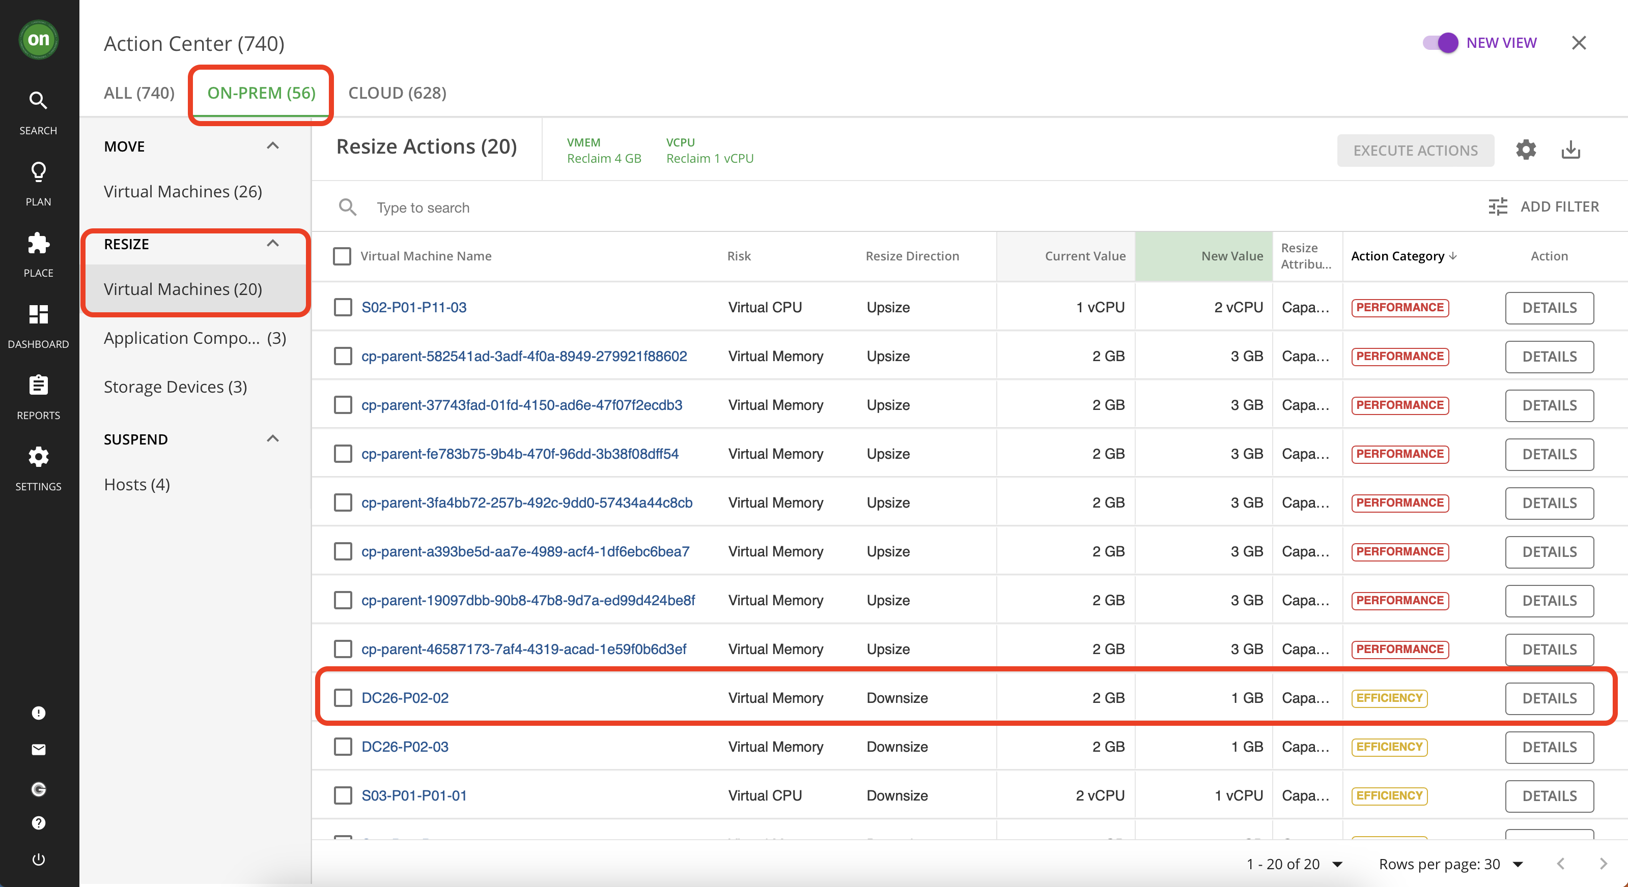Click the Google G icon in sidebar
Viewport: 1628px width, 887px height.
[39, 789]
